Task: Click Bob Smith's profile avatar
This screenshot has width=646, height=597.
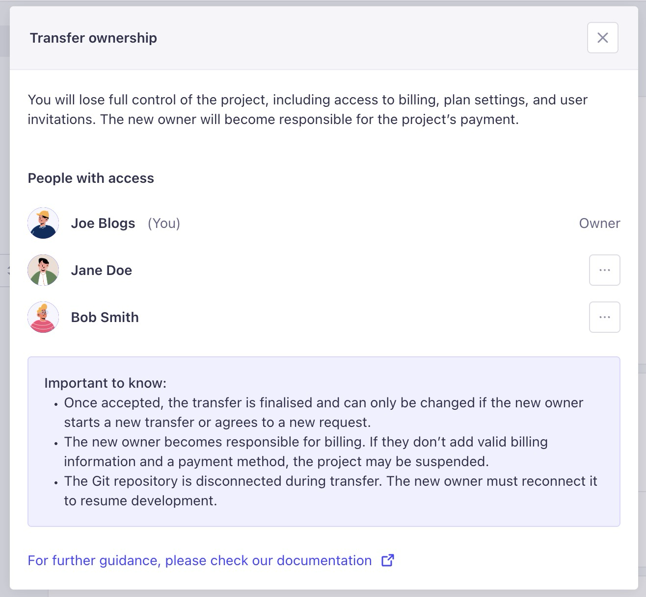Action: [x=43, y=317]
